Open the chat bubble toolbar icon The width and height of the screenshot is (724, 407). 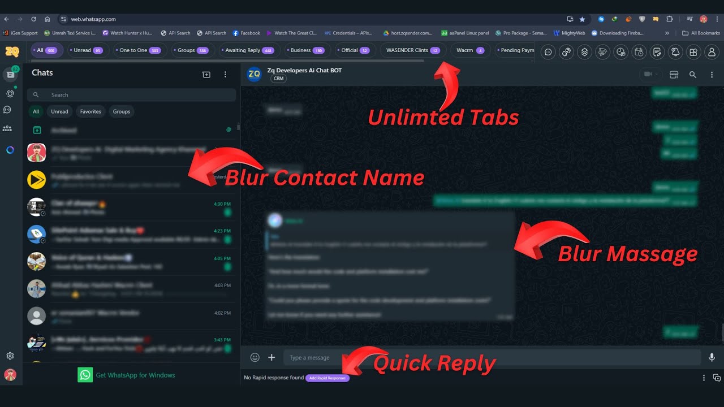[548, 52]
